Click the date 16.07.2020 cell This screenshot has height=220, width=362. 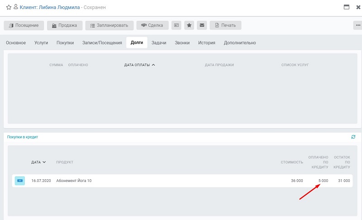pos(41,181)
